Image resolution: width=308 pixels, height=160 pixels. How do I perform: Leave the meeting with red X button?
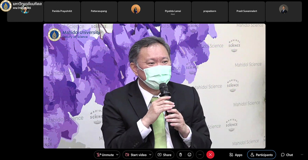(x=210, y=155)
